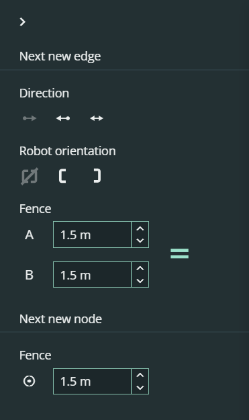Decrease Fence A value with down arrow
This screenshot has width=249, height=420.
click(x=140, y=241)
